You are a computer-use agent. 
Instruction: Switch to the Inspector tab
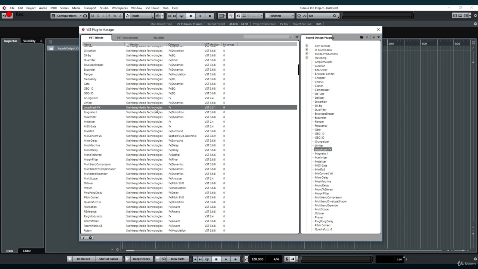click(x=10, y=41)
